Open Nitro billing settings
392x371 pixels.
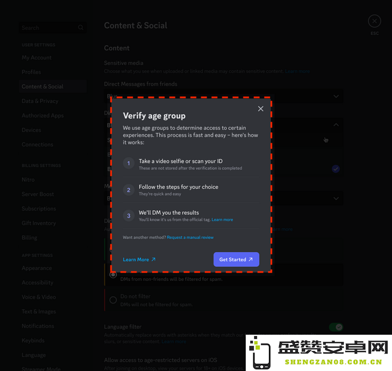tap(28, 180)
